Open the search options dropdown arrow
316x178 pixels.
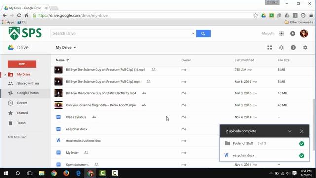point(193,33)
